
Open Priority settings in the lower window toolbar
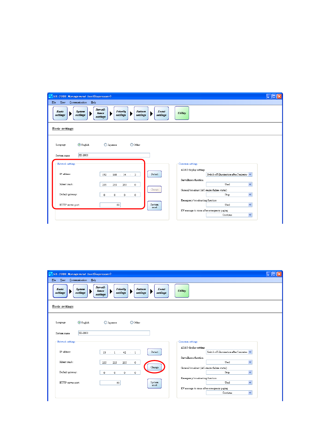pos(121,291)
